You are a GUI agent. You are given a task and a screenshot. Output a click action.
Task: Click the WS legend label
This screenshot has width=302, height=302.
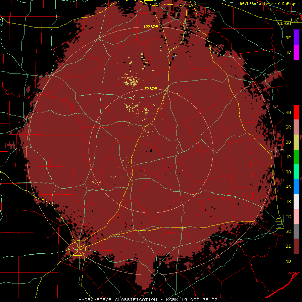[x=288, y=187]
